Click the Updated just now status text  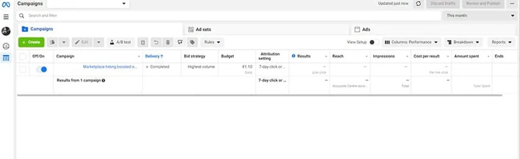click(x=393, y=3)
